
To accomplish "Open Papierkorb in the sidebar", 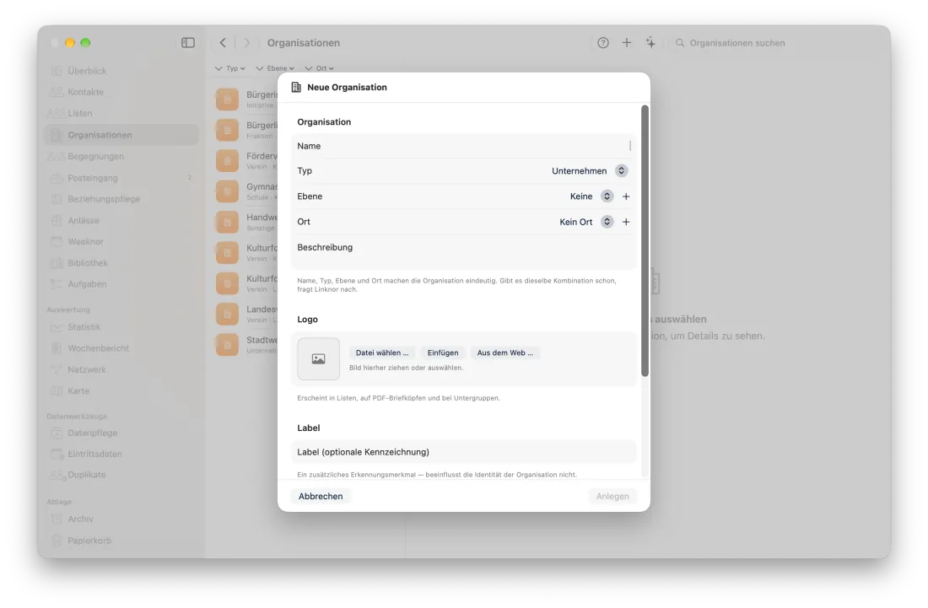I will [121, 541].
